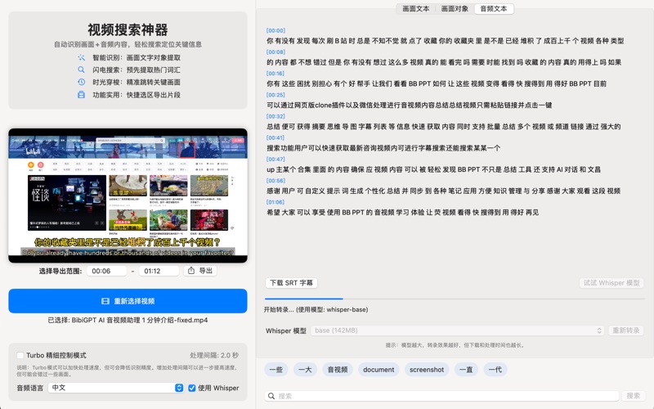Viewport: 654px width, 409px height.
Task: Jump to timestamp [00:47]
Action: [275, 159]
